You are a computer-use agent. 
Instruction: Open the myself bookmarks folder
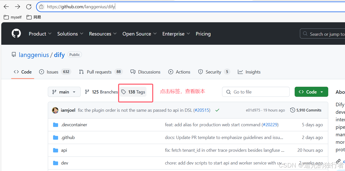(13, 17)
